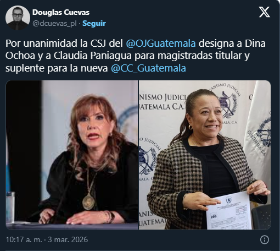
Task: Open the @dcuevas_pl handle link
Action: coord(54,24)
